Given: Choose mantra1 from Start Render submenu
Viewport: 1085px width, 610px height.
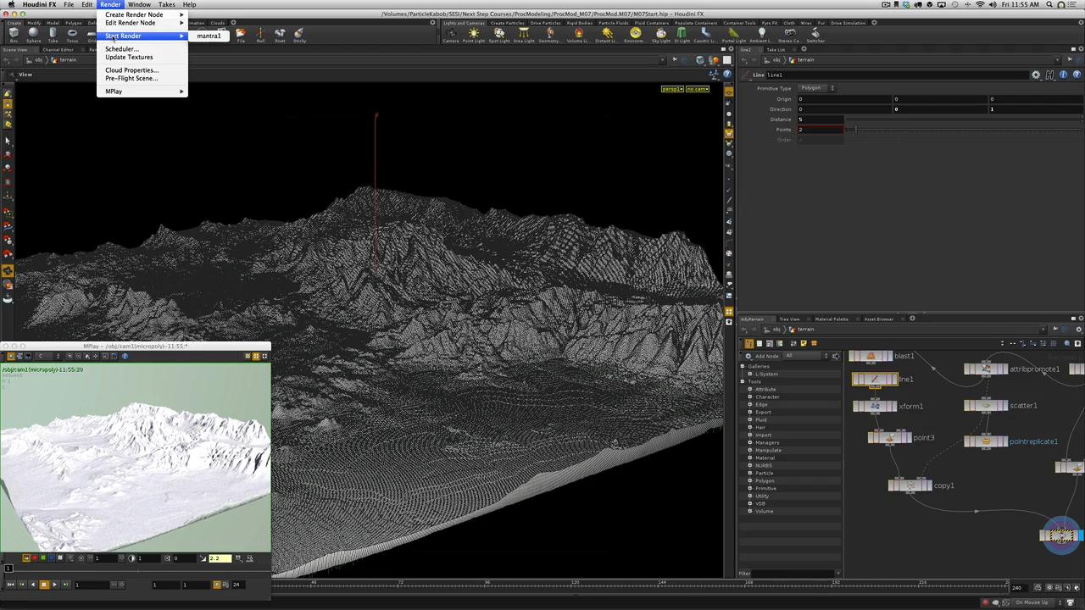Looking at the screenshot, I should coord(209,36).
